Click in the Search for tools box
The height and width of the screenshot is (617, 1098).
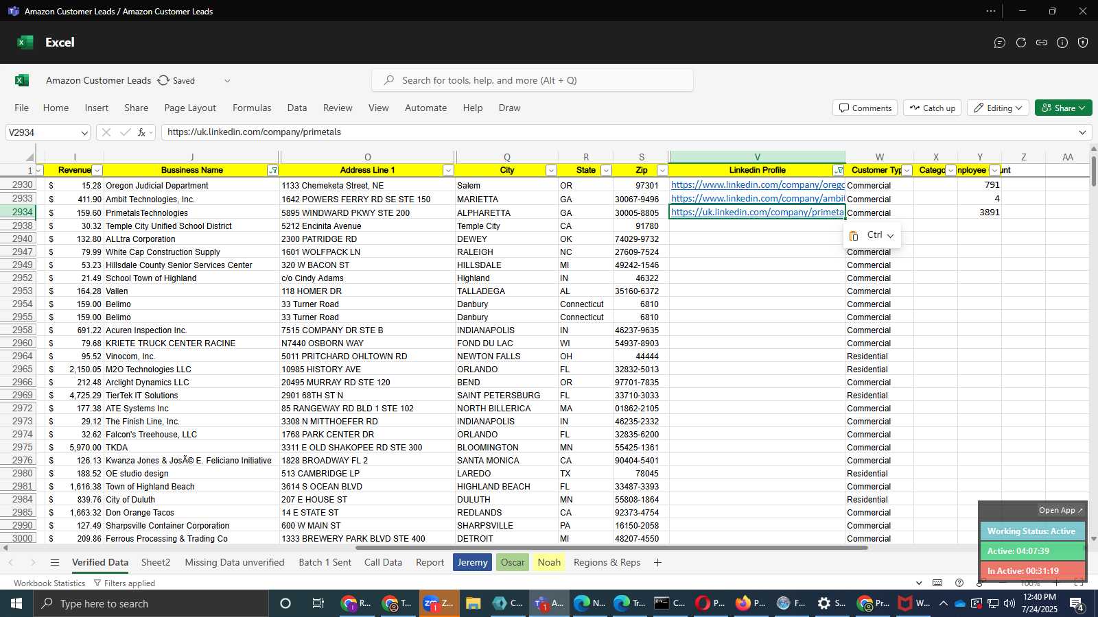[533, 81]
